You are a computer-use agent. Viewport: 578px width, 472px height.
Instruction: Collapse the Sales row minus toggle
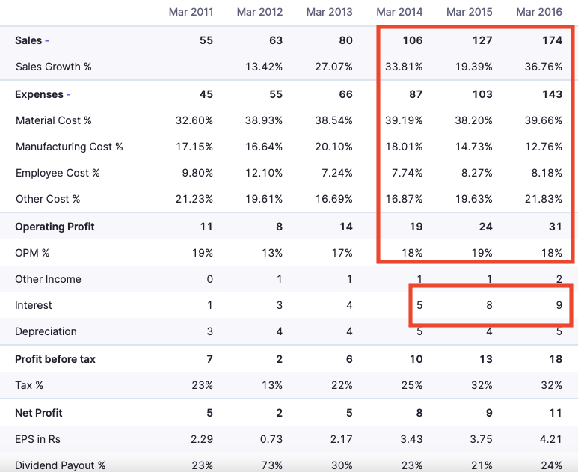[47, 40]
